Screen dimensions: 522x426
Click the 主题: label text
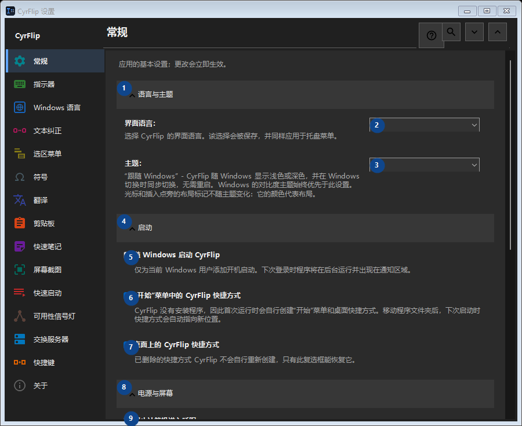(x=133, y=163)
